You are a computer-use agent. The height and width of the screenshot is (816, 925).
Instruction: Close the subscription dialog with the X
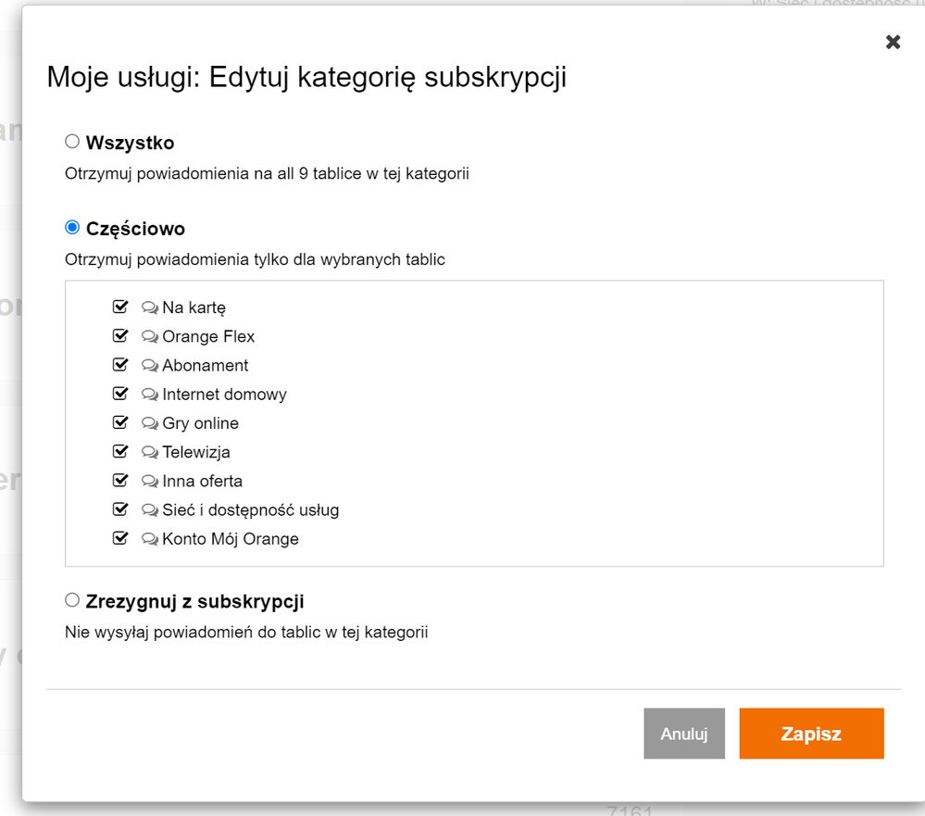click(893, 42)
